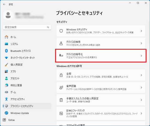This screenshot has height=126, width=150.
Task: Click the 時刻と言語 globe clock icon
Action: 7,85
